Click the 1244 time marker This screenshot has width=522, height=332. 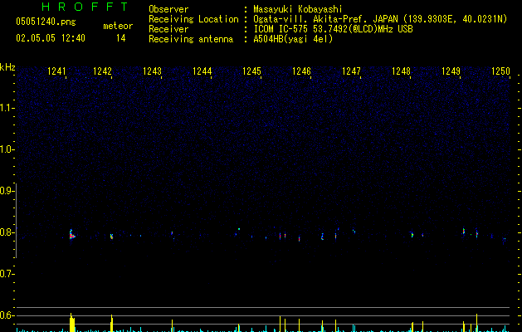(x=202, y=71)
